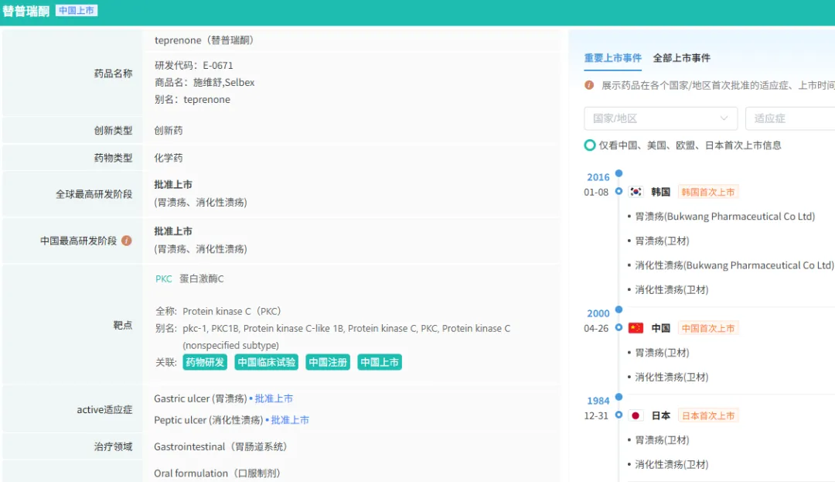Open the 国家/地区 dropdown
Screen dimensions: 835x482
(660, 118)
